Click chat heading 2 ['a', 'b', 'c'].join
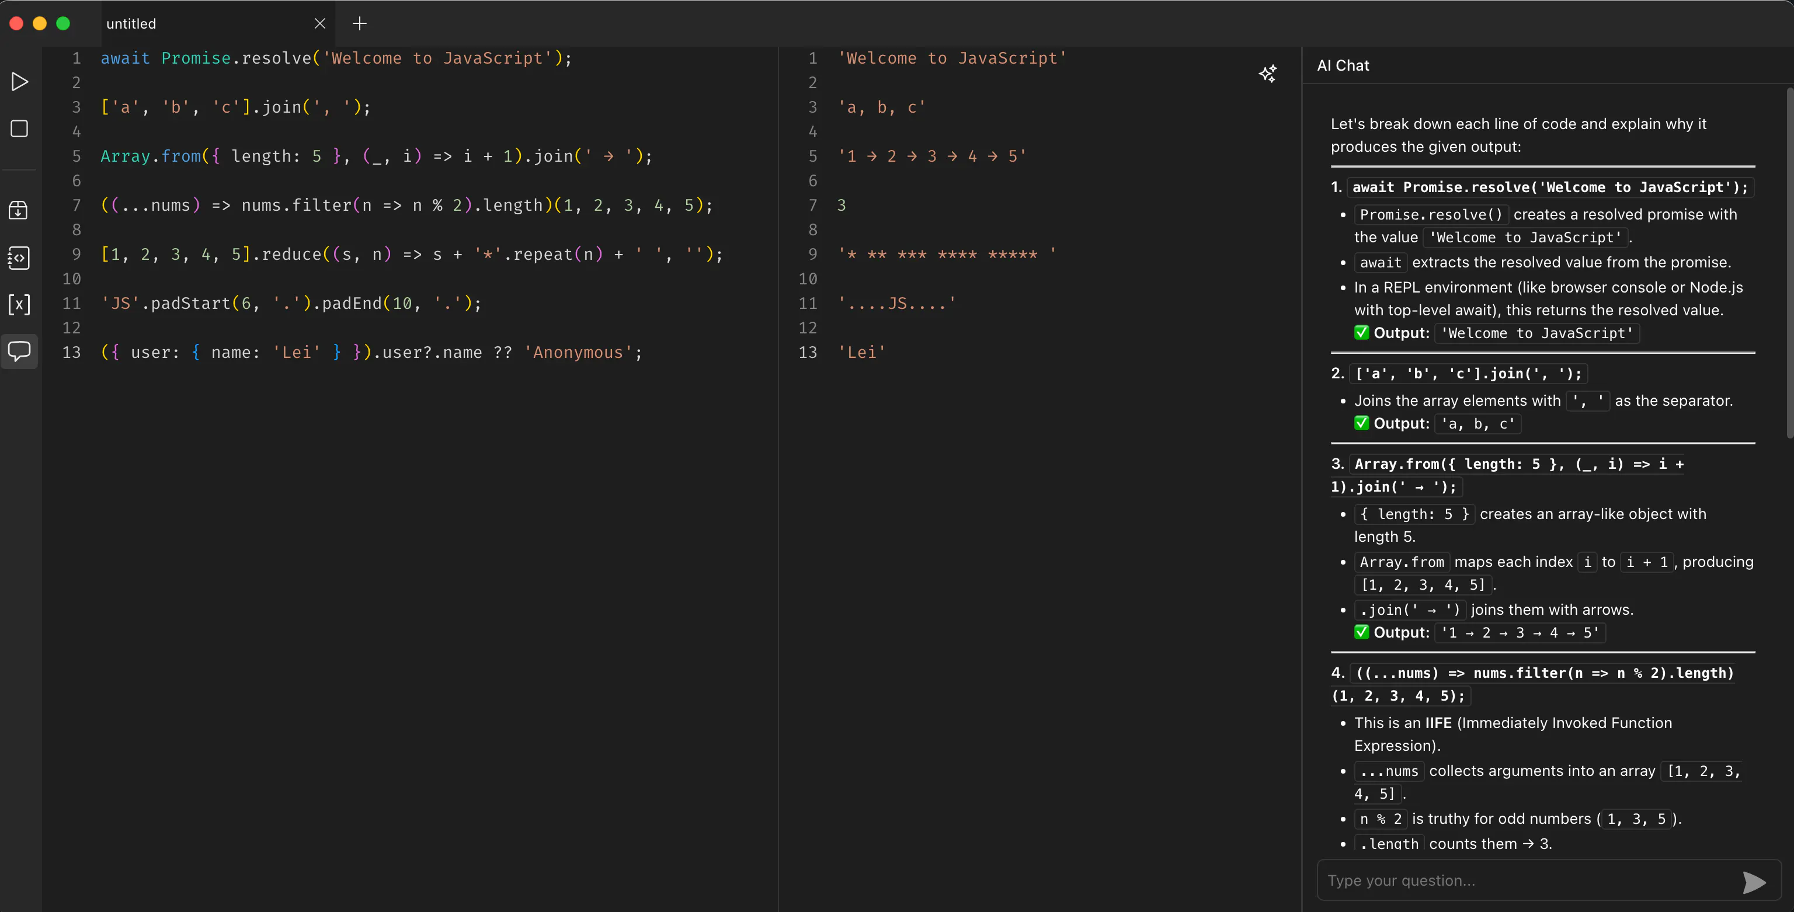Viewport: 1794px width, 912px height. (1468, 374)
